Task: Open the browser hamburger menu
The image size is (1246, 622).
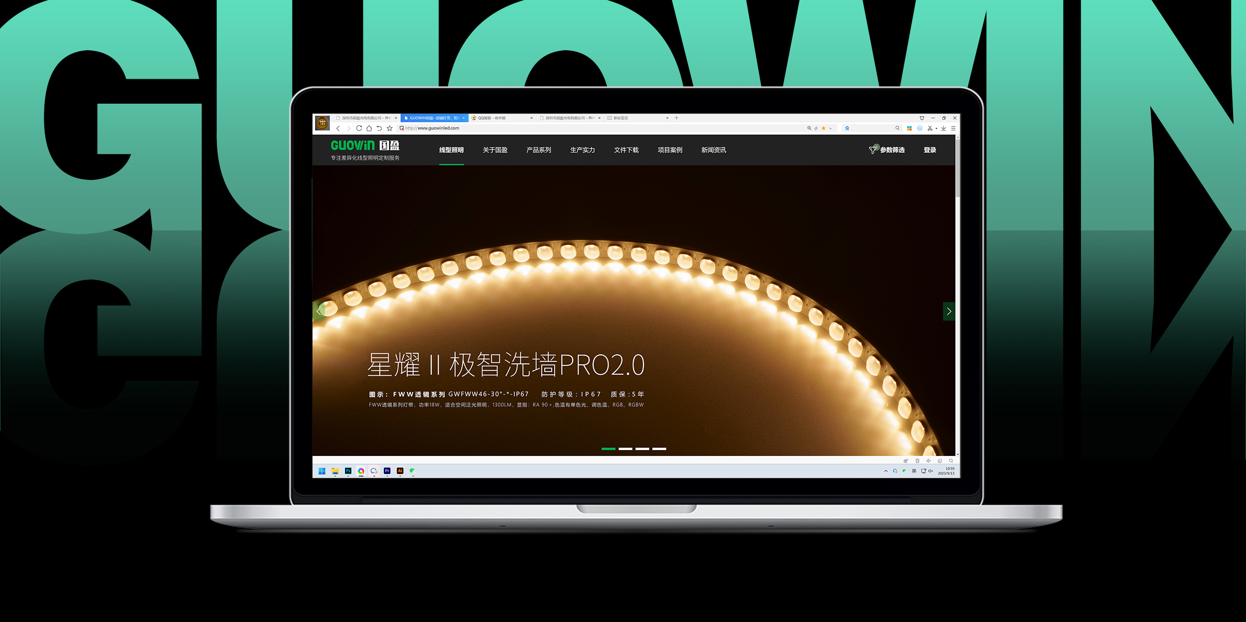Action: click(x=953, y=128)
